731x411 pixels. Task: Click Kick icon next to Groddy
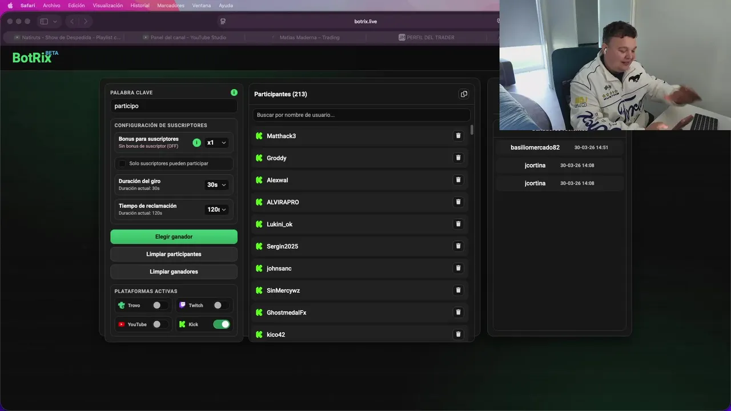click(x=259, y=158)
